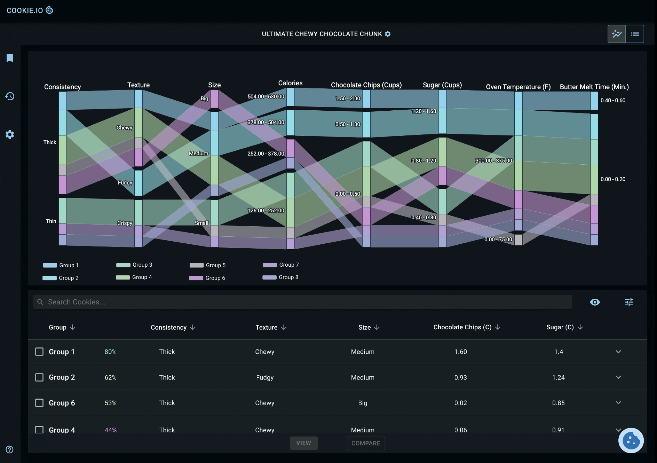Expand the Group 1 row chevron
The image size is (657, 463).
[618, 352]
